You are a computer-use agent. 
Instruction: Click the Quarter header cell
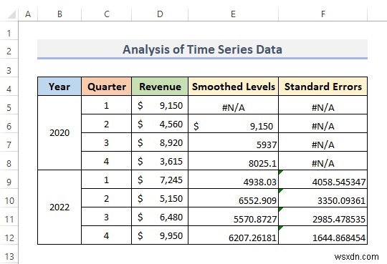[107, 87]
